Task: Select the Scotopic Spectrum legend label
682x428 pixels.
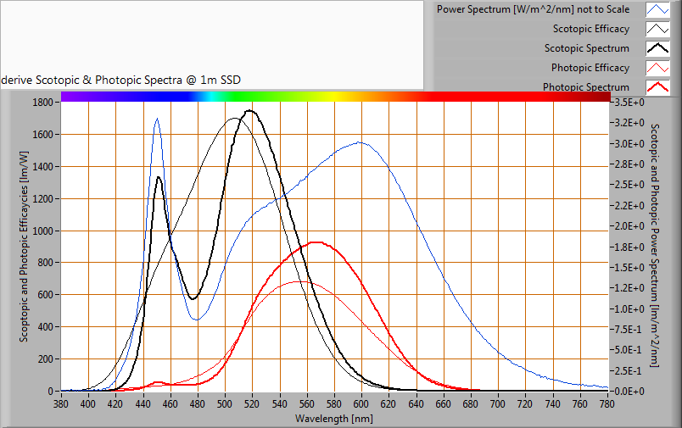Action: tap(586, 48)
